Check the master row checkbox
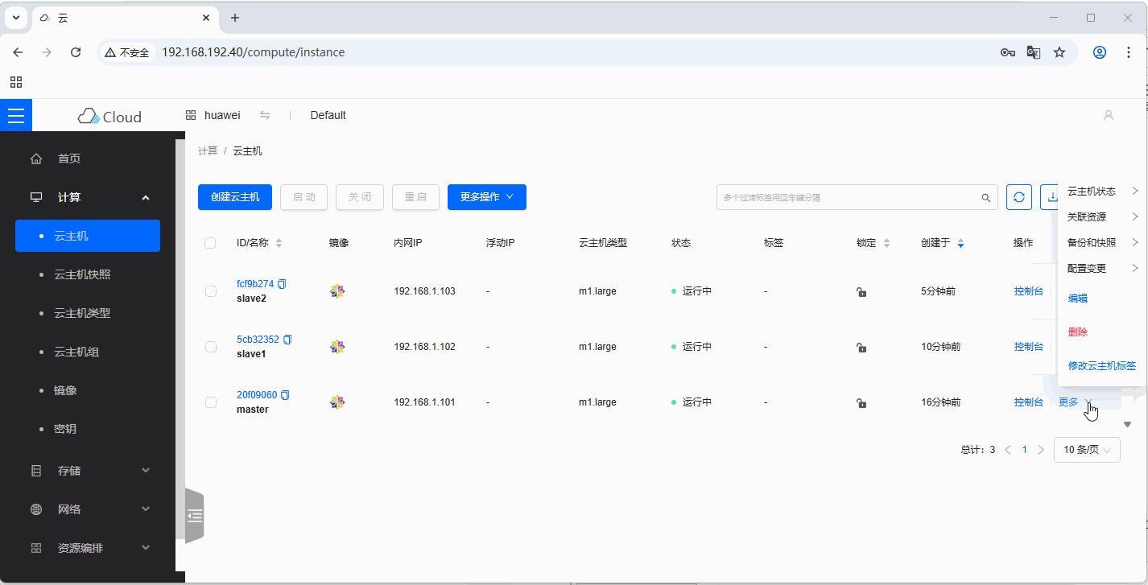The width and height of the screenshot is (1148, 585). point(211,402)
